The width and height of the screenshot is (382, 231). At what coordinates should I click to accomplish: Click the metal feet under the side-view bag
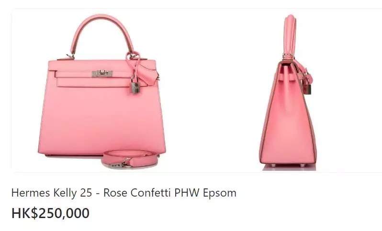[x=288, y=165]
